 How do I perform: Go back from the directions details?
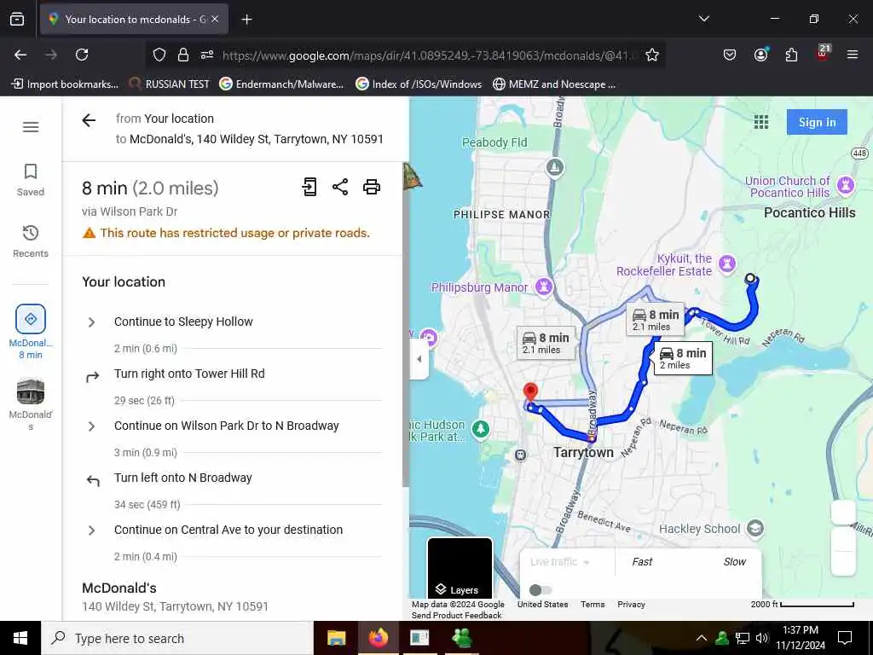(89, 119)
